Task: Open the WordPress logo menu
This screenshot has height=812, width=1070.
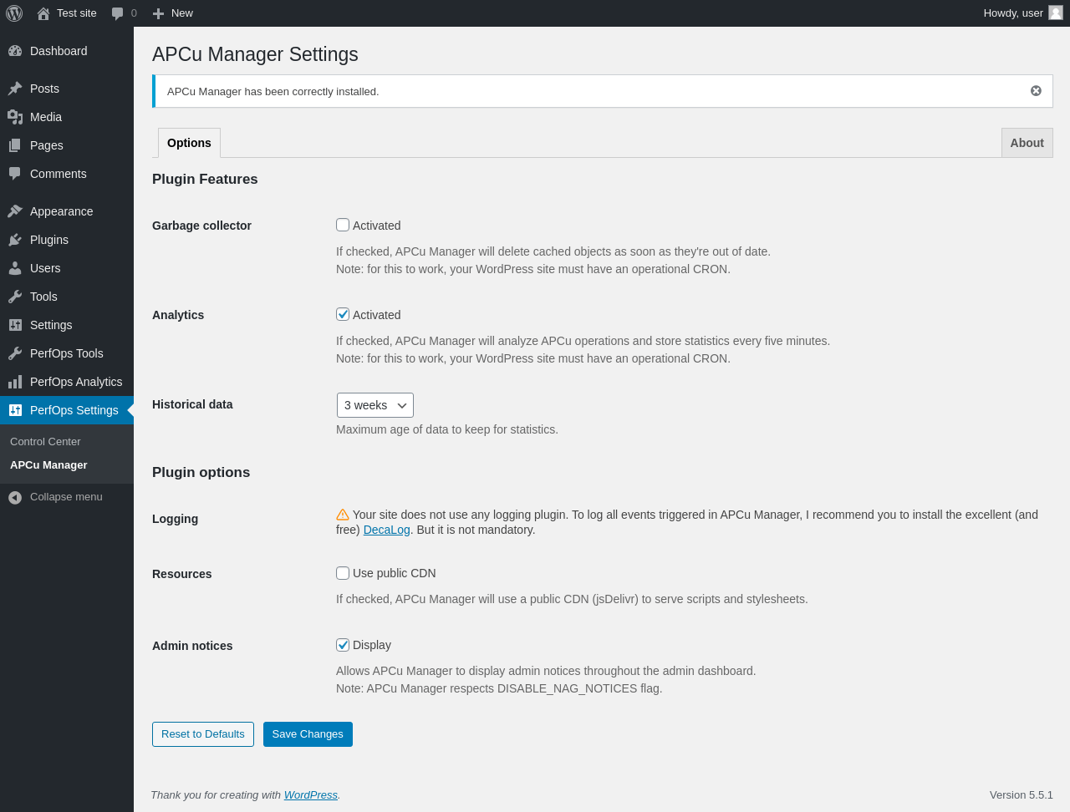Action: [14, 13]
